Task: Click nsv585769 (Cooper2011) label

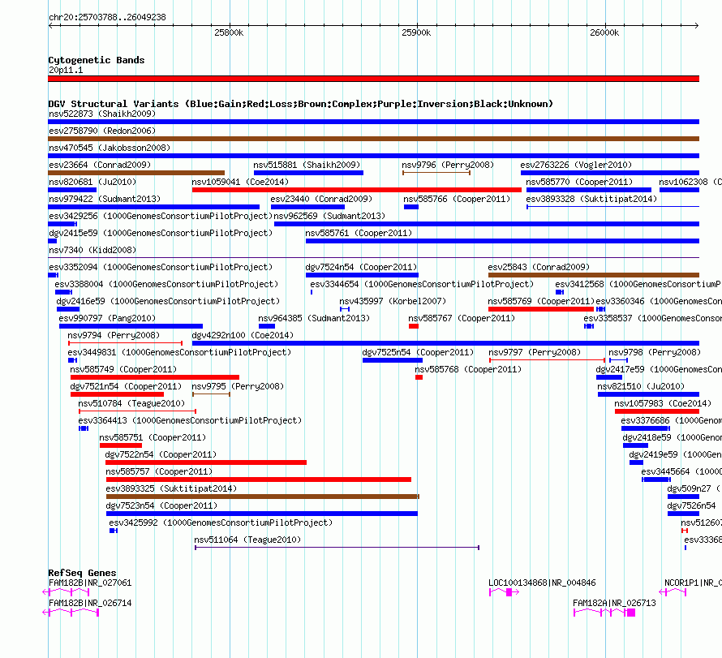Action: [x=542, y=301]
